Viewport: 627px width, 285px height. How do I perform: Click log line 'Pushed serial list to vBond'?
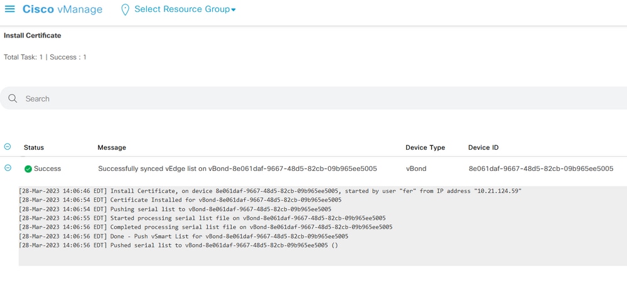(x=178, y=245)
